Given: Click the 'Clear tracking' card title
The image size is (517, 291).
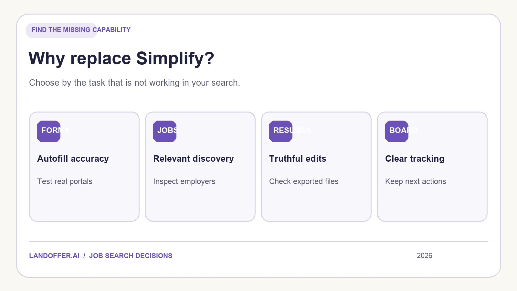Looking at the screenshot, I should (415, 159).
